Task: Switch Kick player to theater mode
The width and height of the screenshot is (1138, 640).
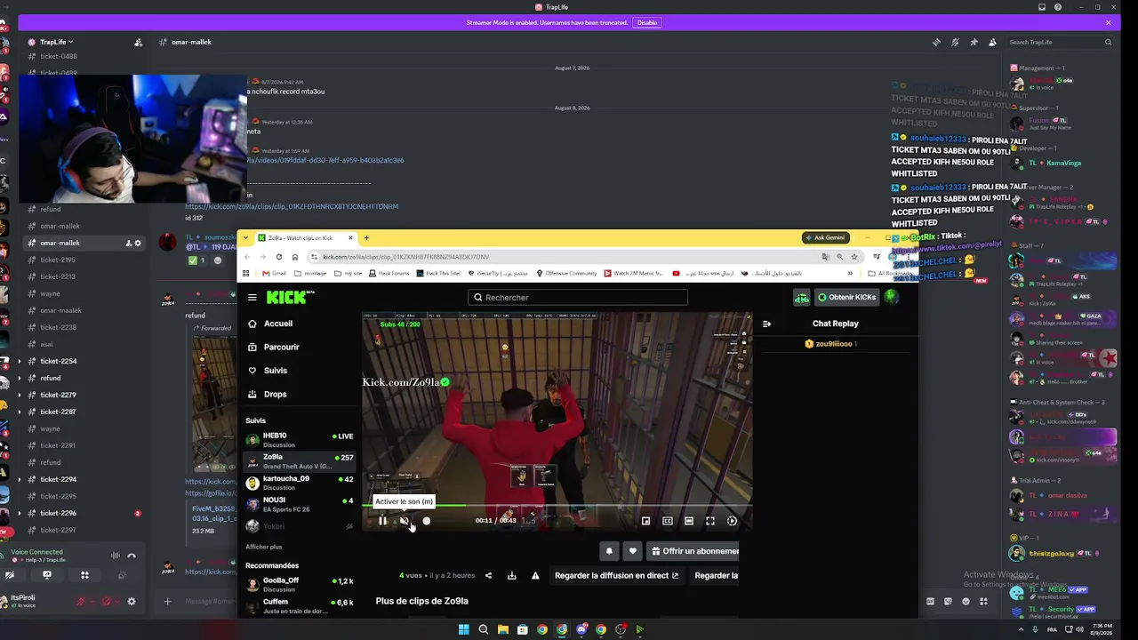Action: point(689,521)
